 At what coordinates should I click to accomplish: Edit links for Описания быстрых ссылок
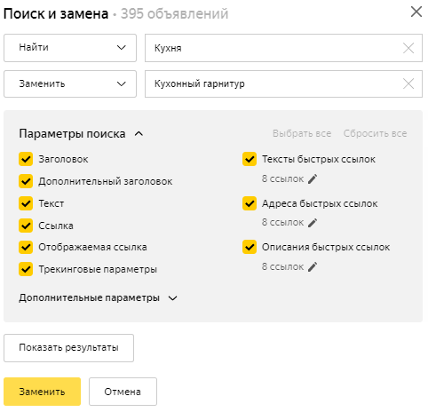(x=313, y=266)
